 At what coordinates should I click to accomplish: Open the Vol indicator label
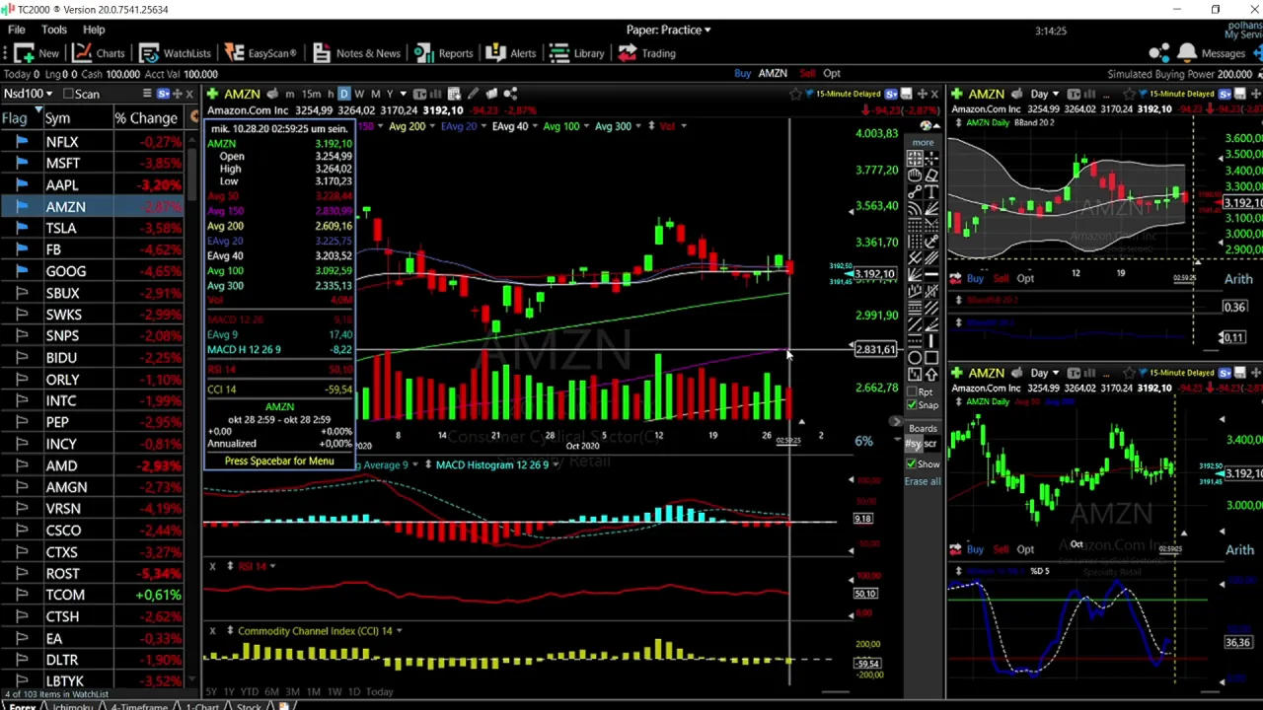[668, 126]
